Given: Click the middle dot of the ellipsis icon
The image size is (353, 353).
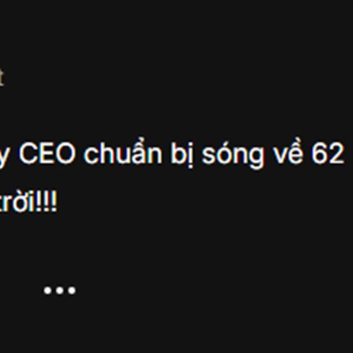Looking at the screenshot, I should click(x=59, y=290).
